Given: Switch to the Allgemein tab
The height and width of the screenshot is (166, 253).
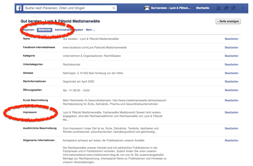Looking at the screenshot, I should [28, 30].
